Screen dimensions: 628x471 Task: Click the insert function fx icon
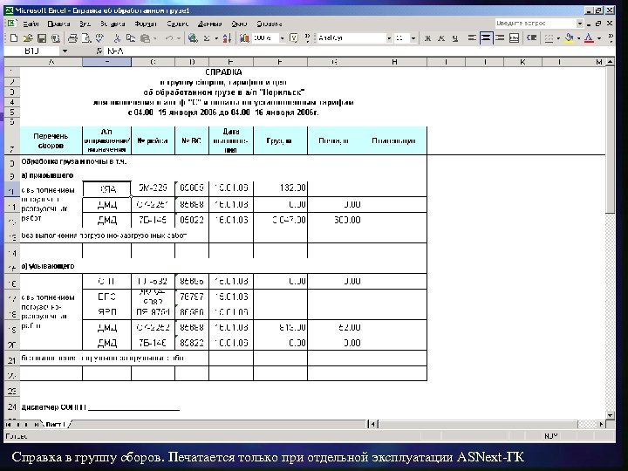coord(99,51)
